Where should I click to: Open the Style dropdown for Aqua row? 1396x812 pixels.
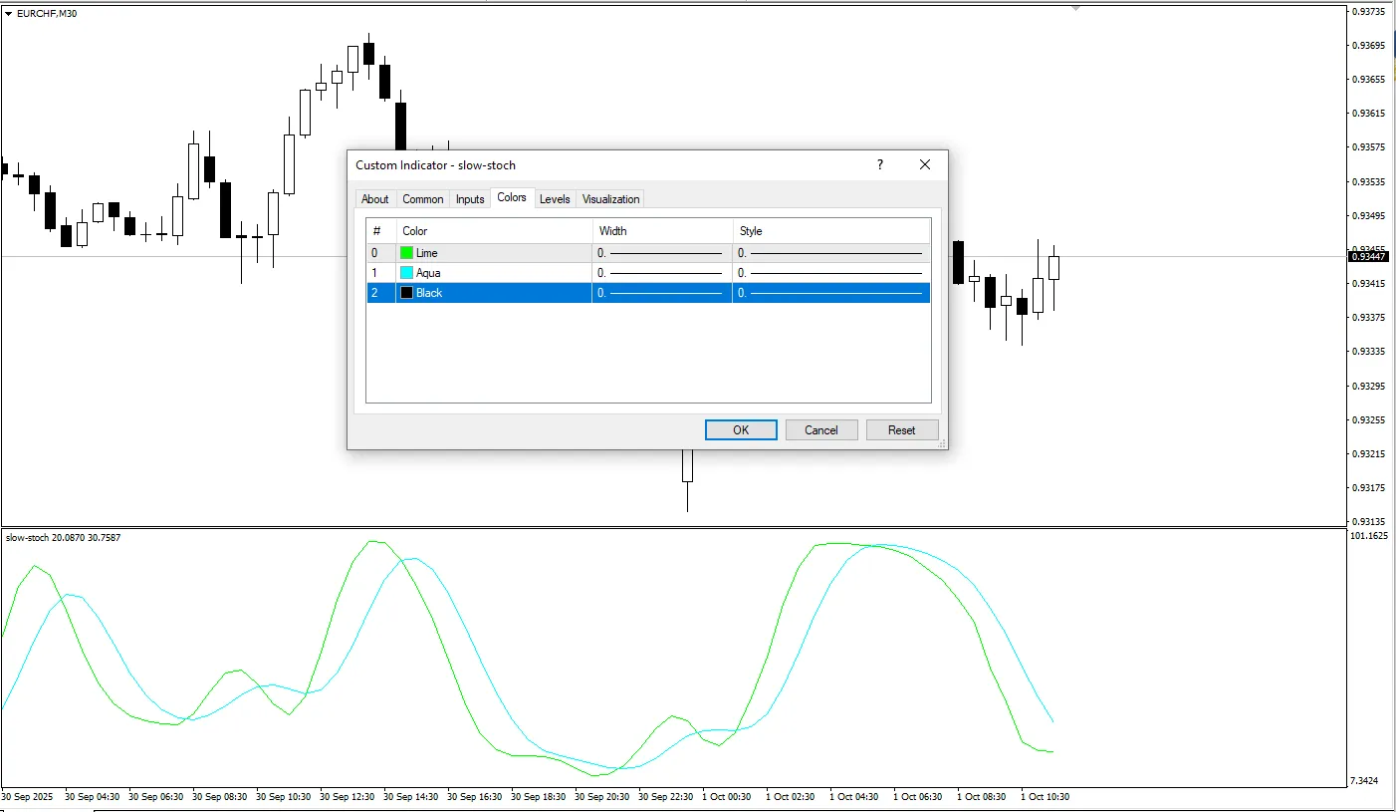point(831,273)
